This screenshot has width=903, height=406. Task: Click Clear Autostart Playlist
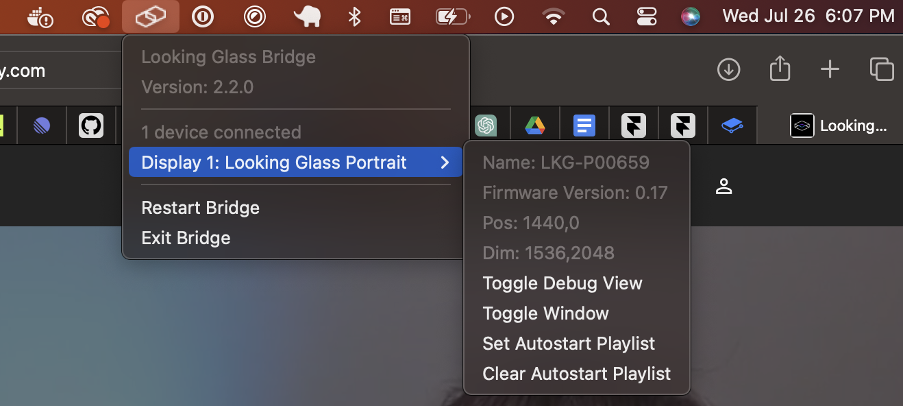[x=576, y=374]
